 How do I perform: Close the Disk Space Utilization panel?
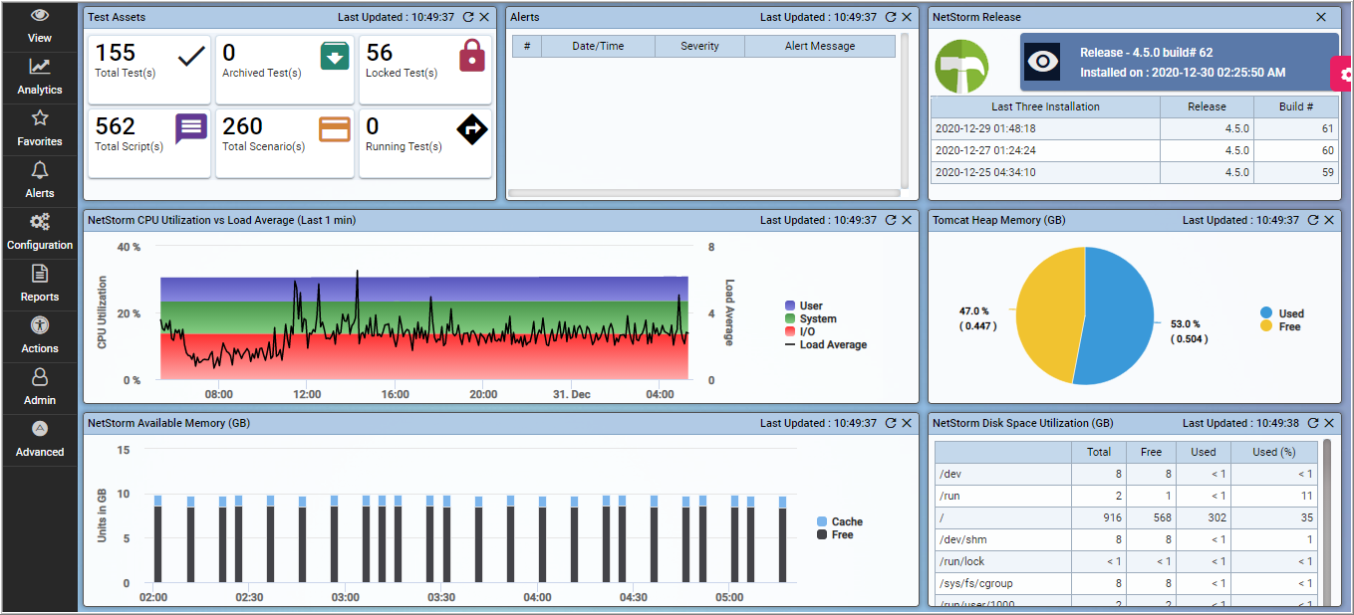(x=1329, y=423)
